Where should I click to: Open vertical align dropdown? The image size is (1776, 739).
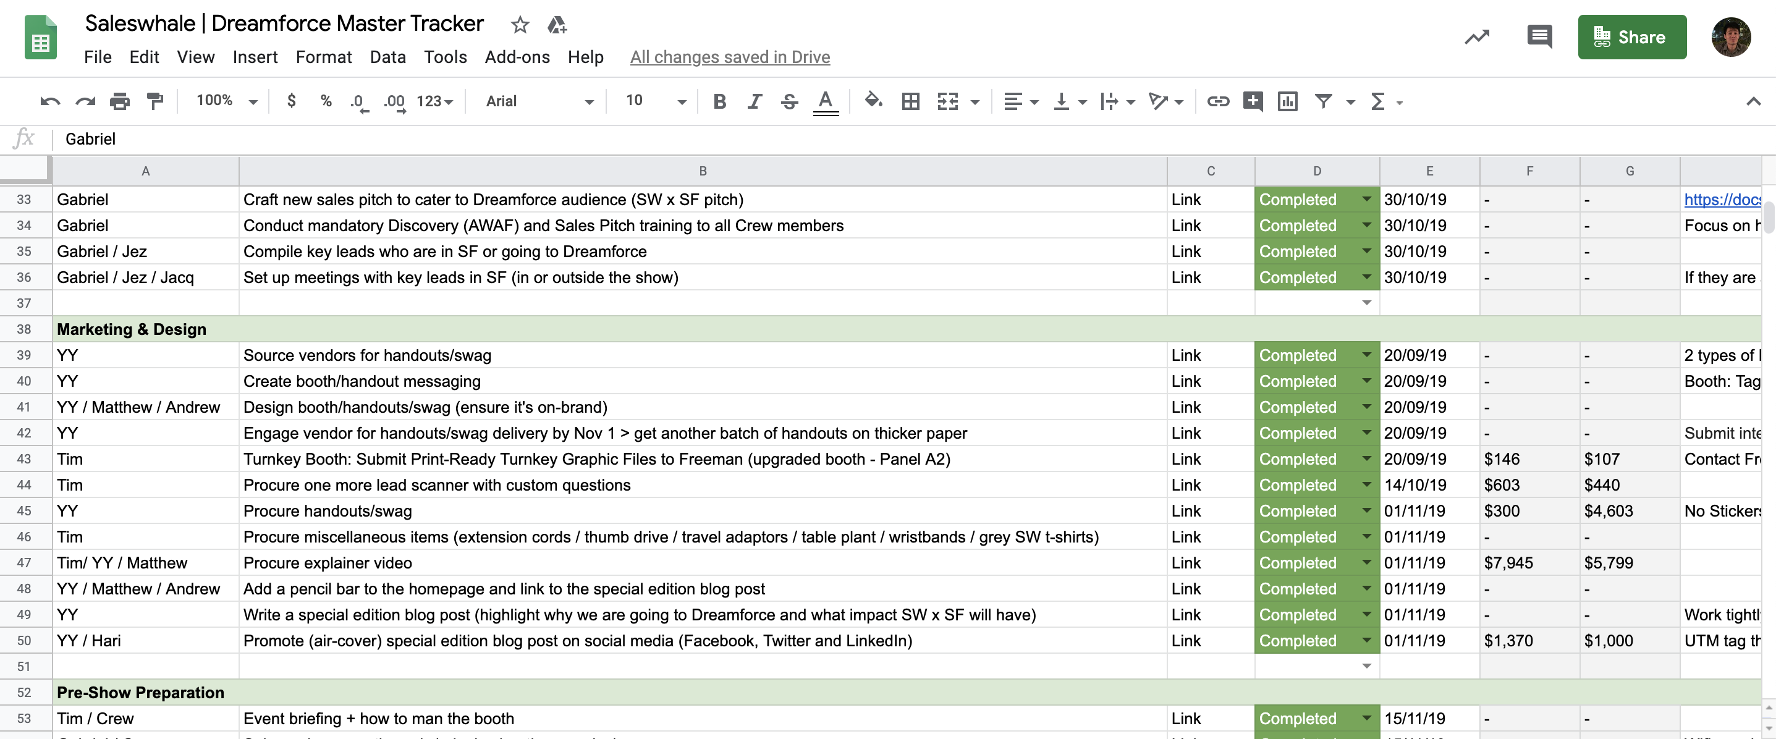tap(1070, 101)
